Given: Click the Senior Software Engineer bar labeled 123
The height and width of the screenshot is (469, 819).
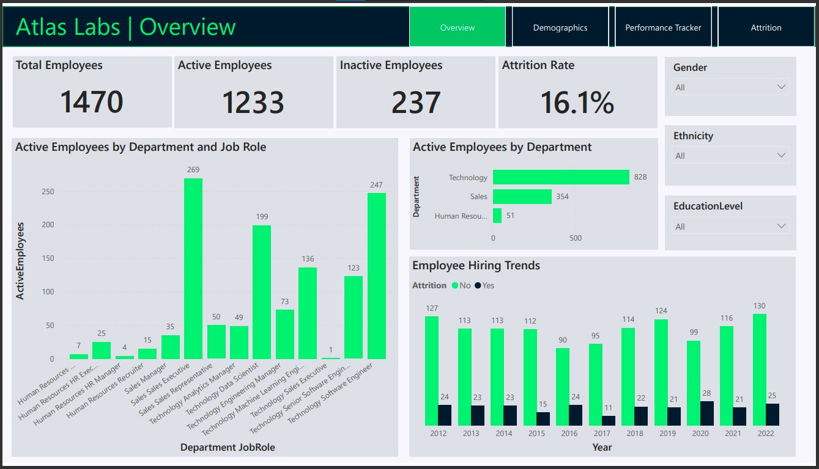Looking at the screenshot, I should click(x=354, y=318).
